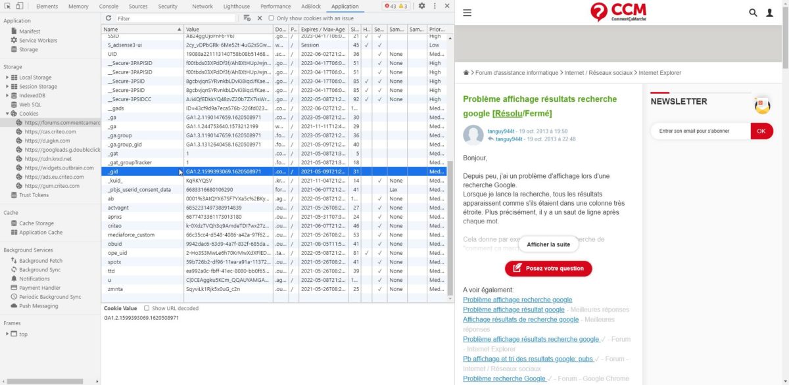Open the Sources tab

click(x=138, y=6)
